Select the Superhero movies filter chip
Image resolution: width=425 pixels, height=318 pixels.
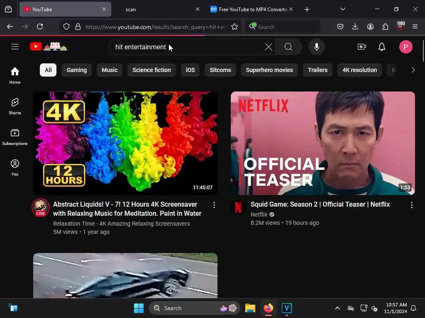(x=269, y=70)
